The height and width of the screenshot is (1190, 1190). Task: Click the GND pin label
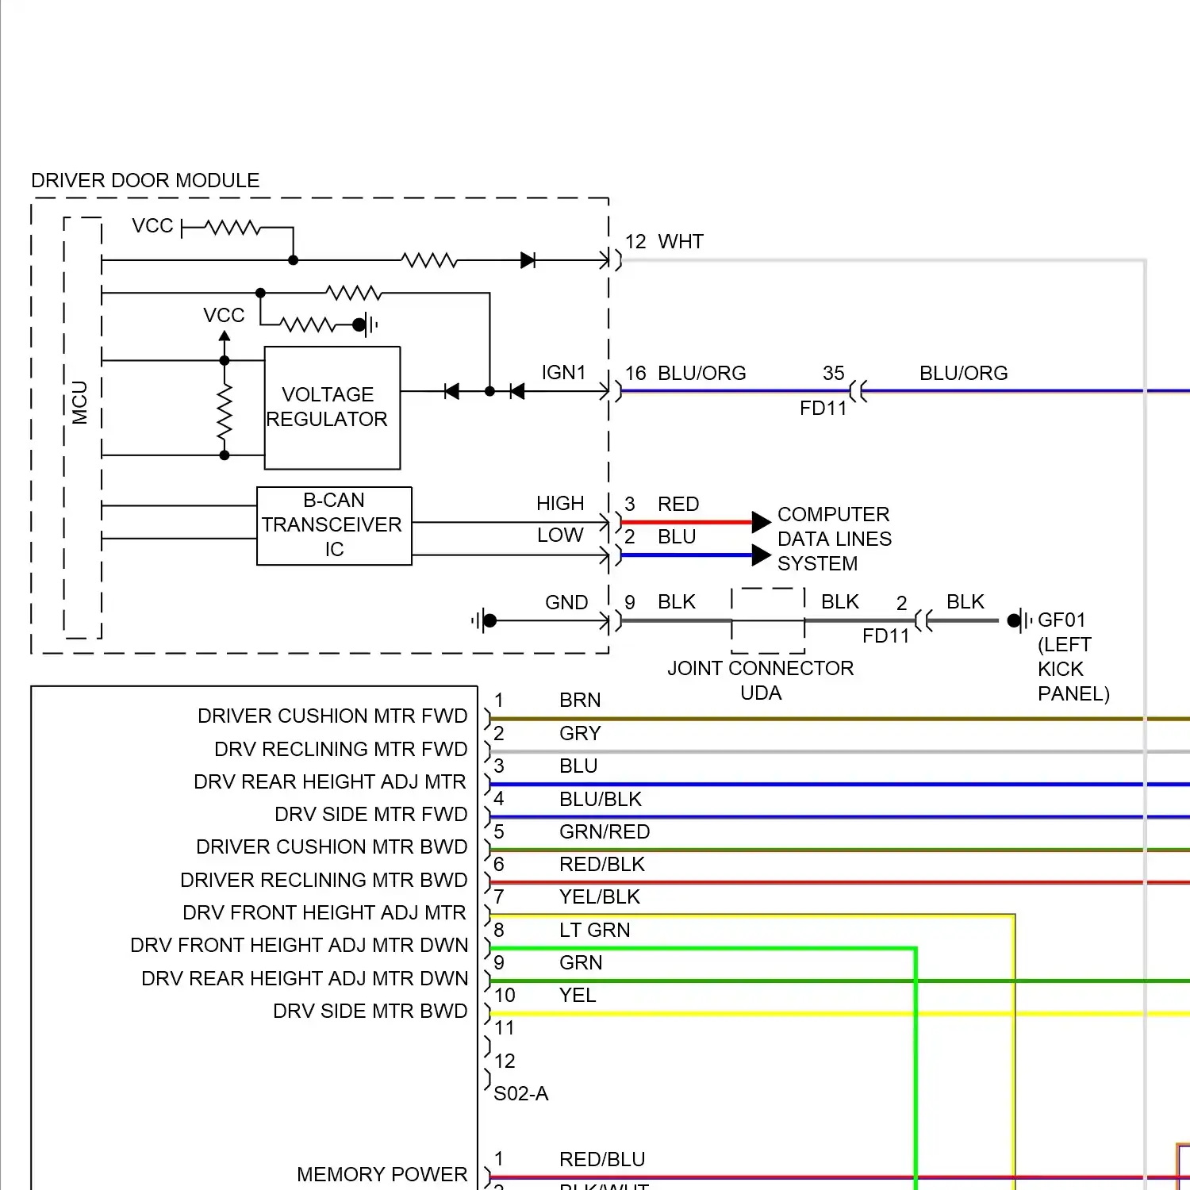(x=566, y=602)
